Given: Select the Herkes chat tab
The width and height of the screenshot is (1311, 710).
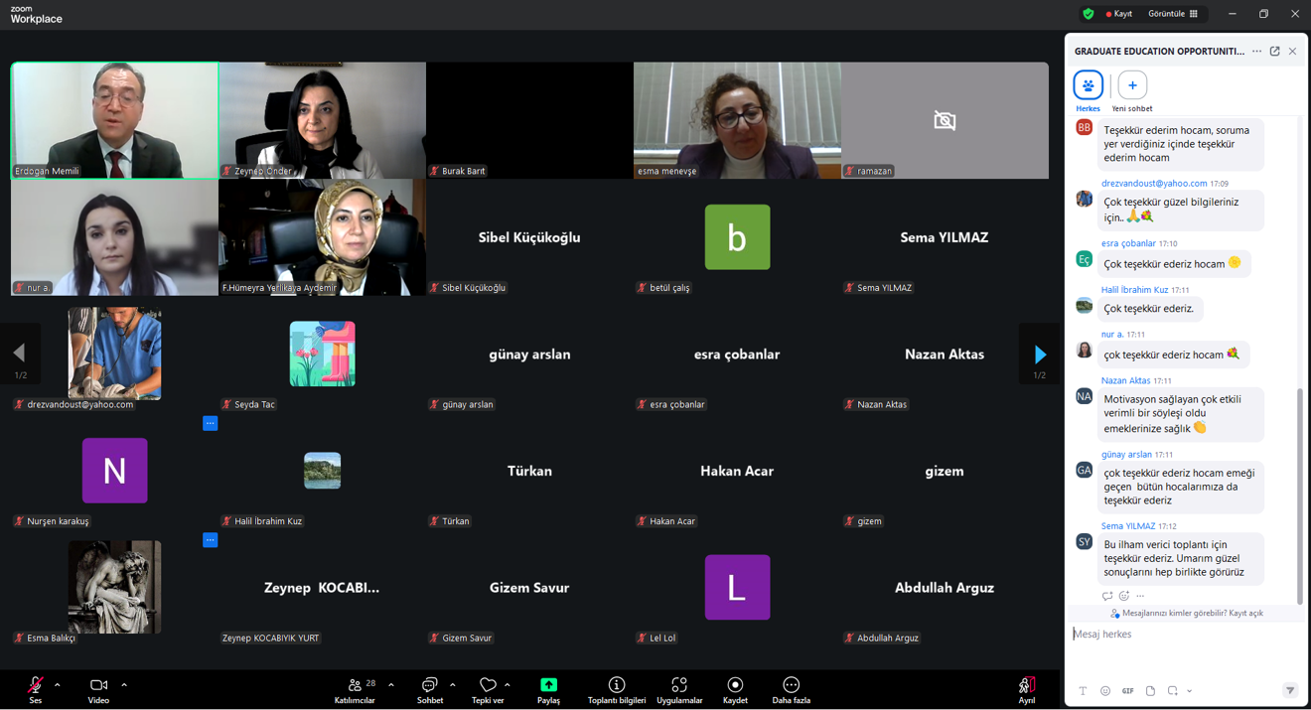Looking at the screenshot, I should pos(1088,86).
